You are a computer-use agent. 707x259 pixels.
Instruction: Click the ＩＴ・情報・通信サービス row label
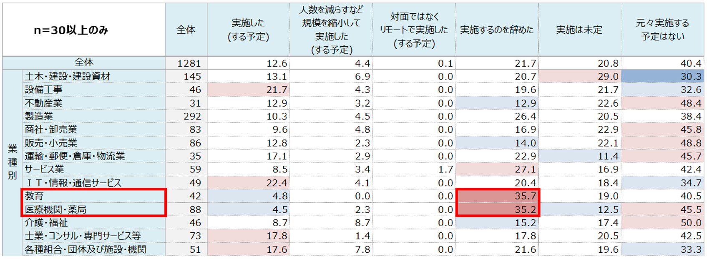coord(73,183)
